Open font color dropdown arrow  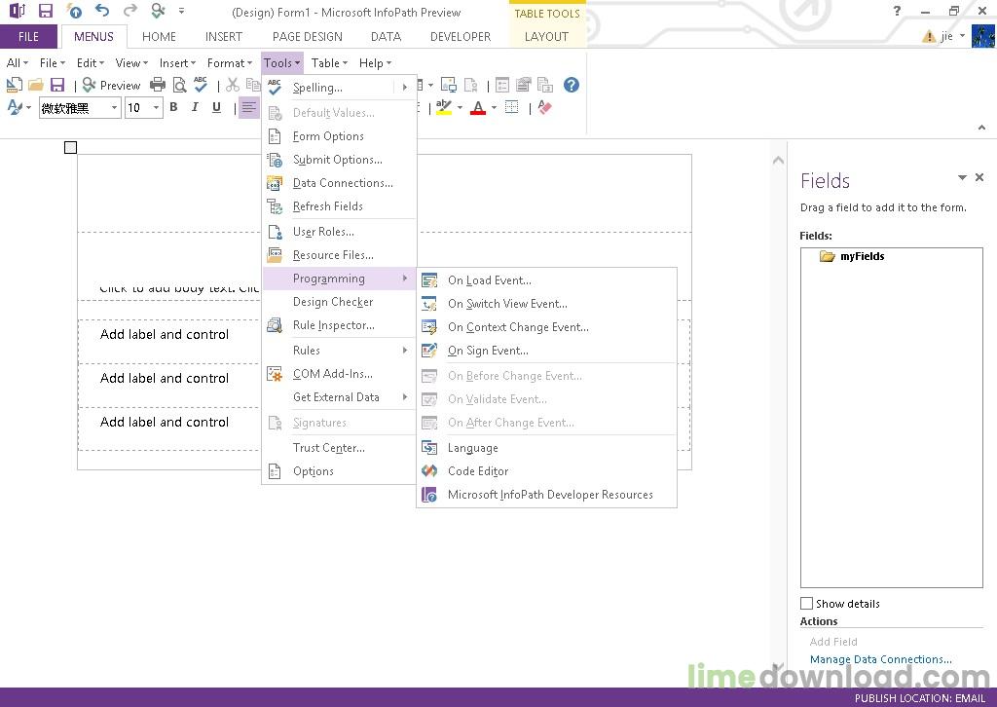(x=494, y=107)
